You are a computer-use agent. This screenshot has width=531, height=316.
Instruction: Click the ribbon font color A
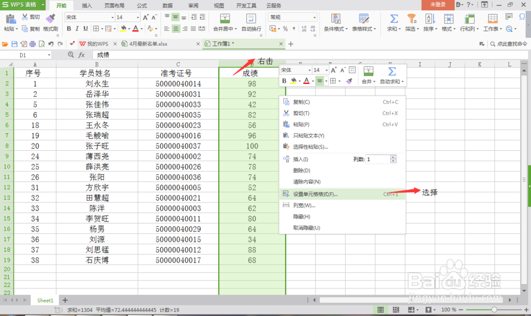click(x=135, y=29)
